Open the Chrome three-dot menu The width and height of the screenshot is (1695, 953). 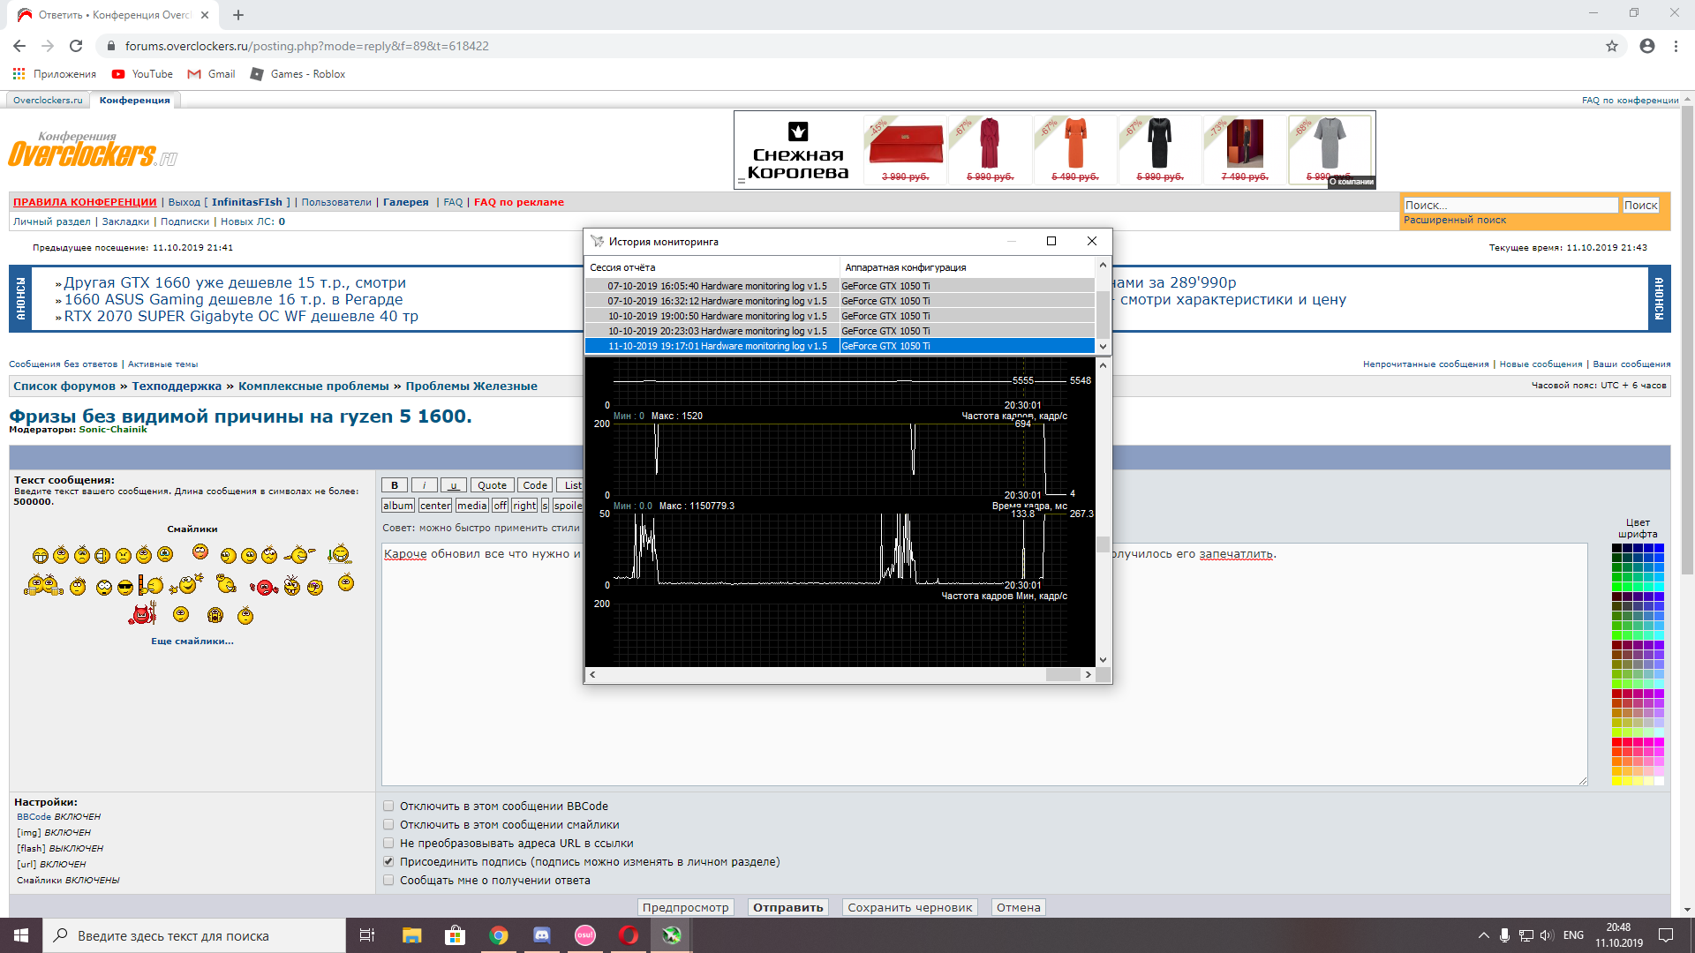click(x=1676, y=46)
